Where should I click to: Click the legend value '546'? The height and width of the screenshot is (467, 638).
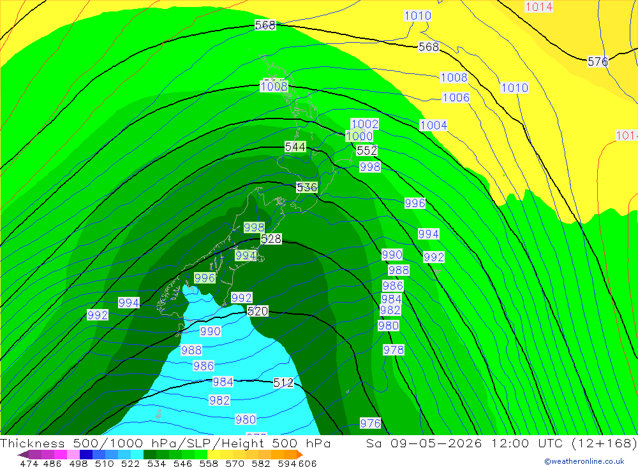pos(182,463)
